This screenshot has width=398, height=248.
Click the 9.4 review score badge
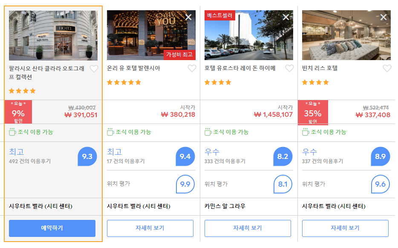(185, 156)
